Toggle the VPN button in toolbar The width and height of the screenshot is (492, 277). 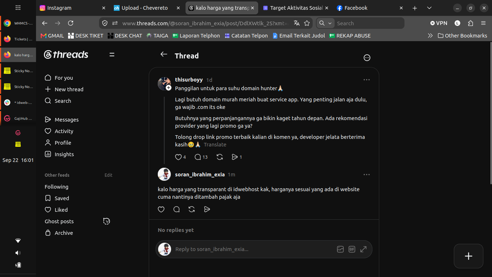click(439, 23)
